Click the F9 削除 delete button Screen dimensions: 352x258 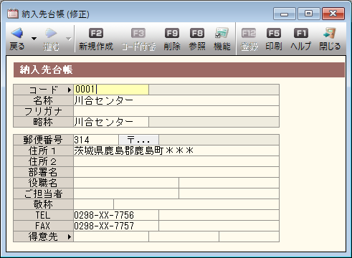point(172,39)
